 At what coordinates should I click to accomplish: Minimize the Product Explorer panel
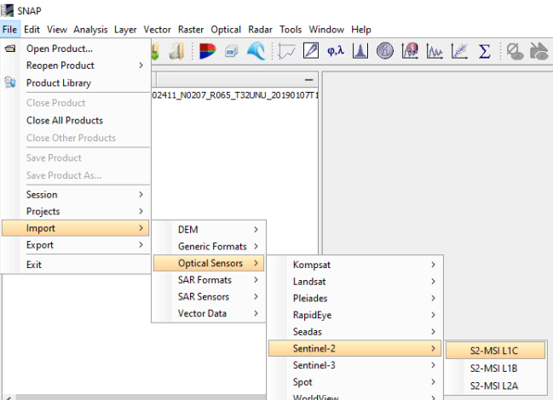(309, 80)
